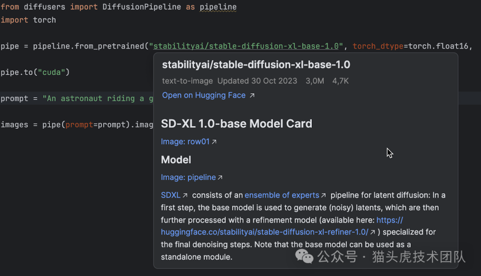Click the WeChat logo in the watermark
481x276 pixels.
click(x=305, y=256)
